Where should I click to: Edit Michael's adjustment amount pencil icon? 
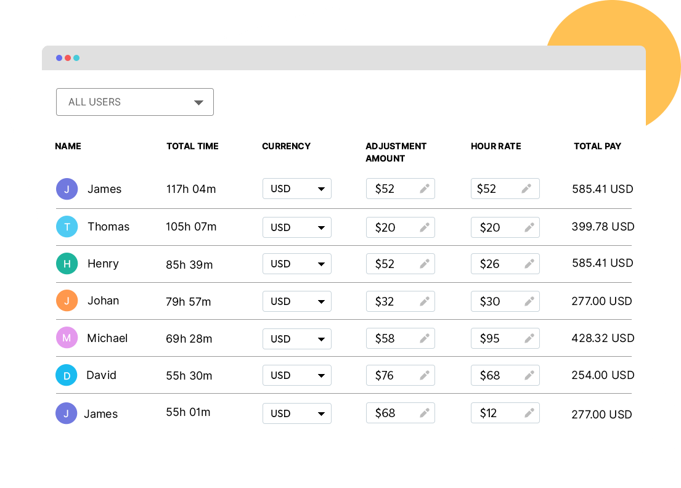point(425,338)
